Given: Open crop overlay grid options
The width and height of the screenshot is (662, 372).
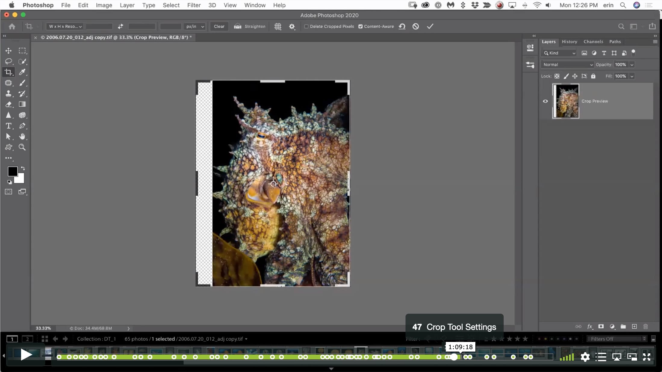Looking at the screenshot, I should 278,26.
